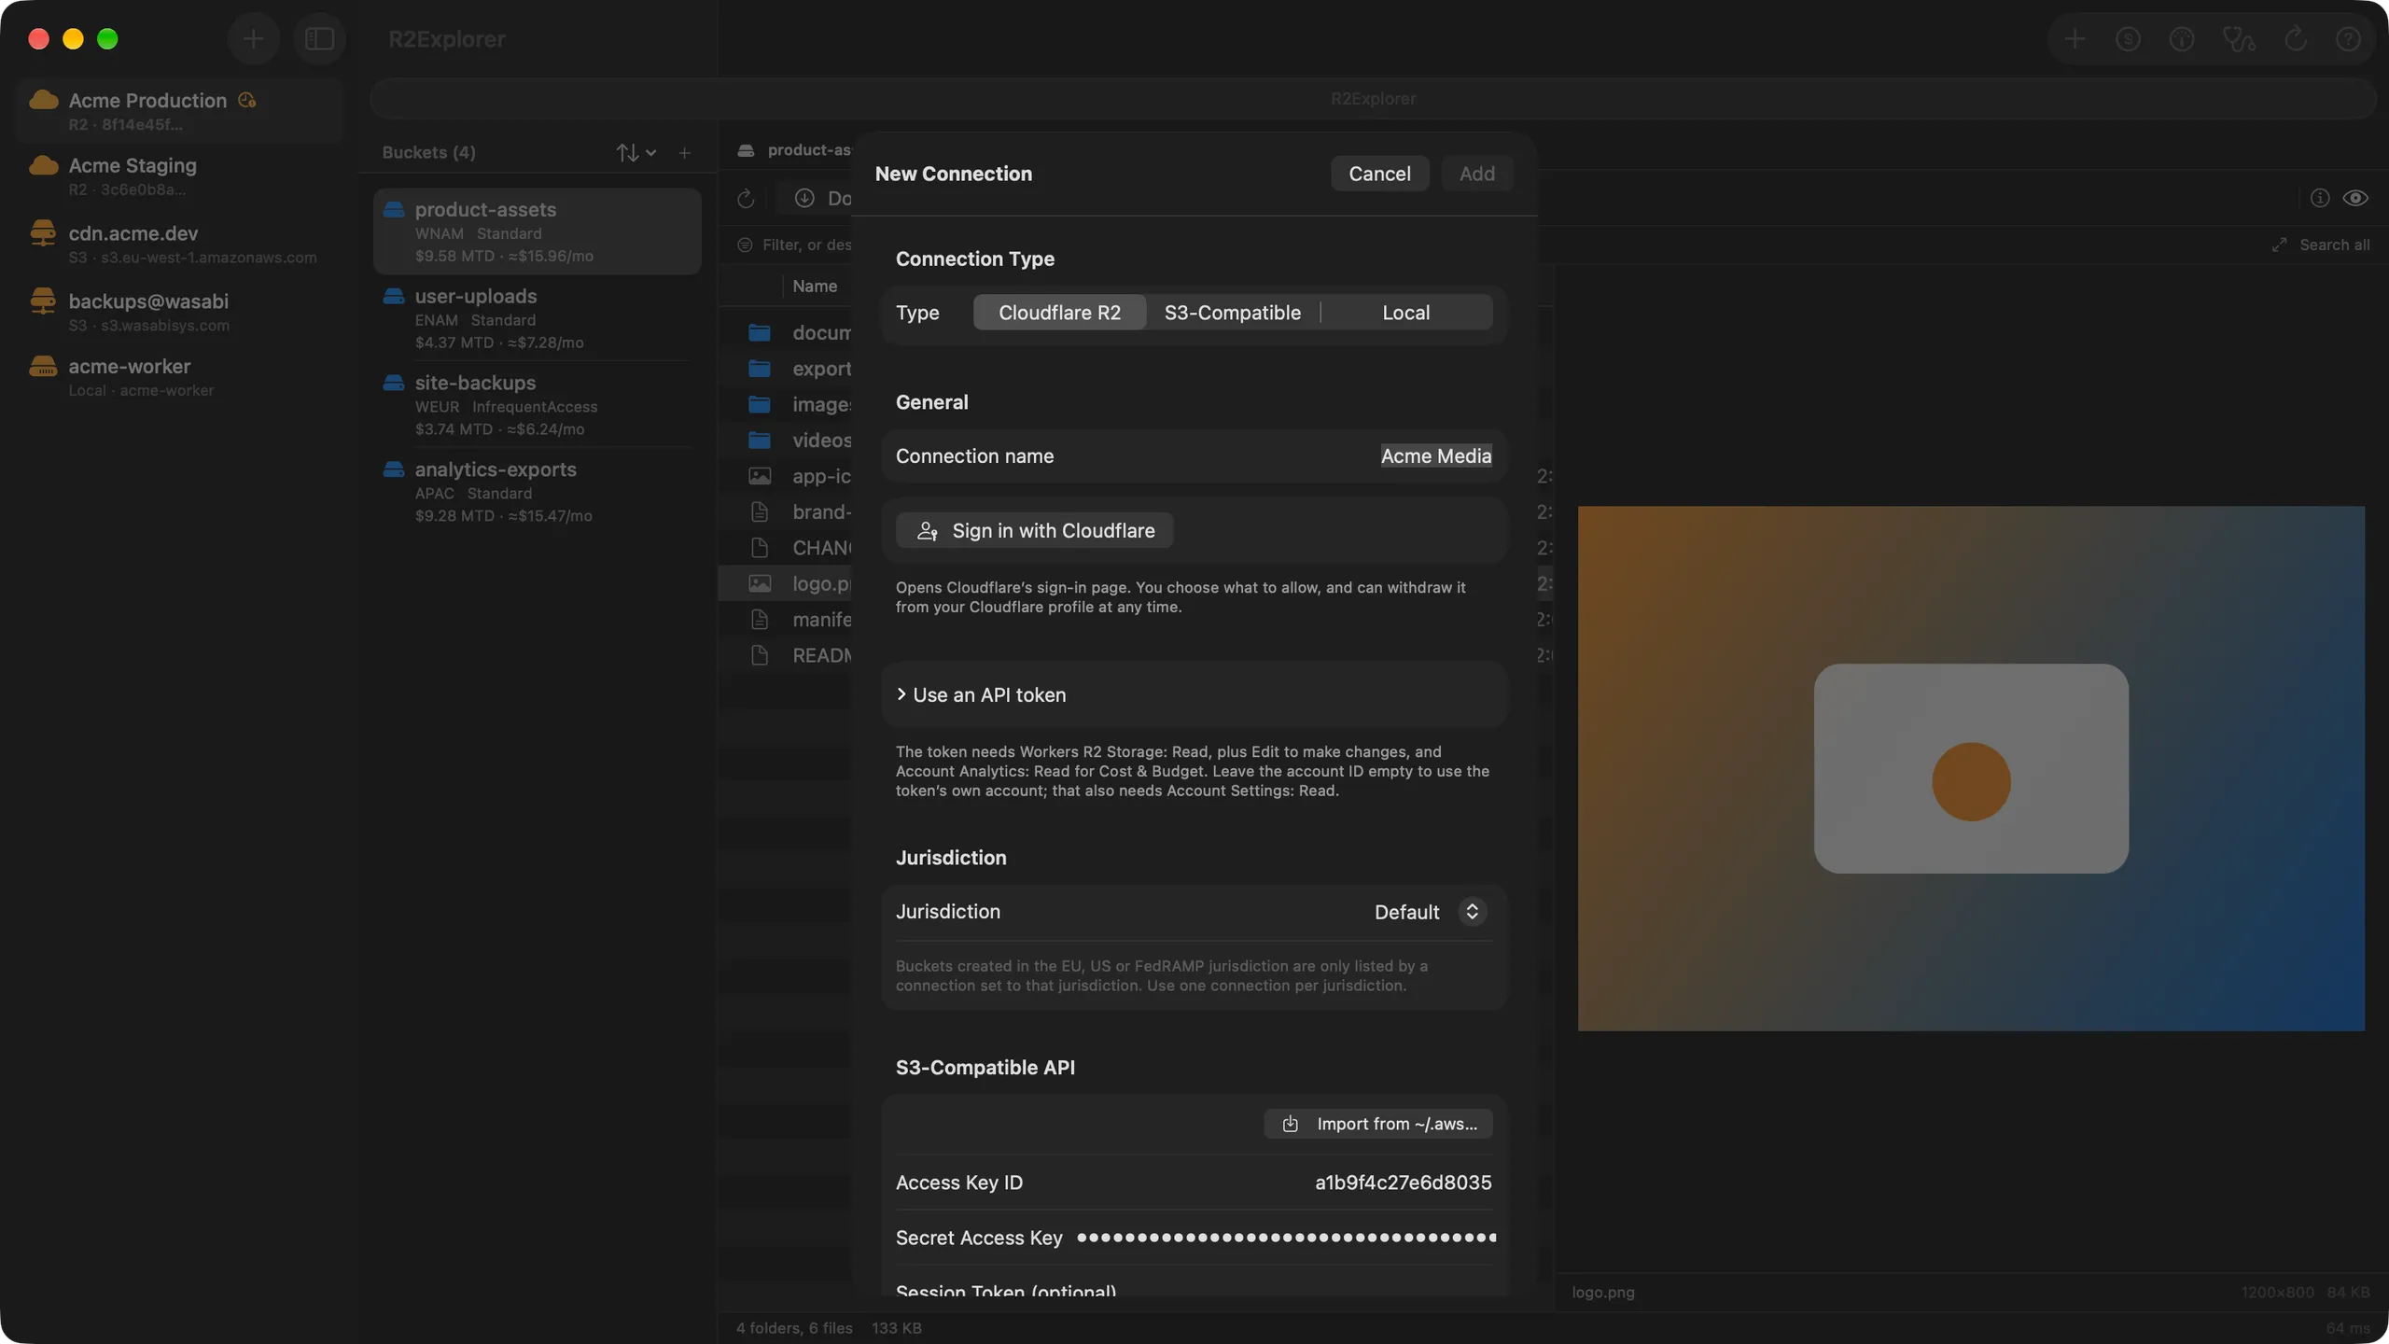
Task: Click the new connection plus in title bar
Action: (253, 39)
